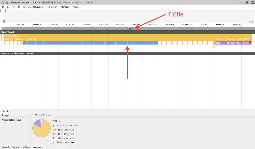Toggle device mode phone icon

(x=7, y=2)
